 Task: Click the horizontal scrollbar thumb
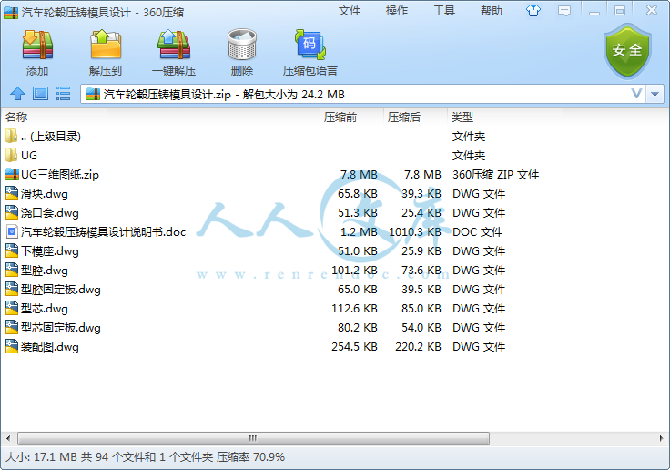[253, 438]
